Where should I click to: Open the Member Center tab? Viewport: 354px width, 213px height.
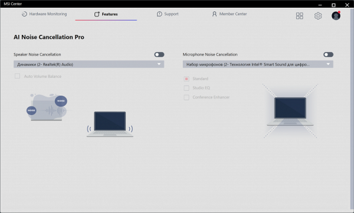230,14
